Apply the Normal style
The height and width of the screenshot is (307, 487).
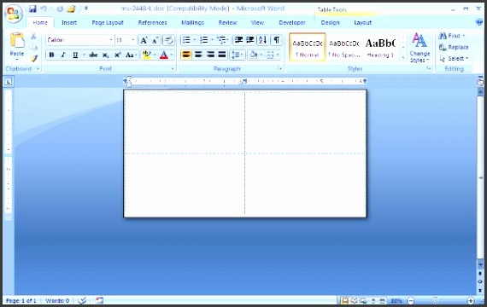[308, 47]
